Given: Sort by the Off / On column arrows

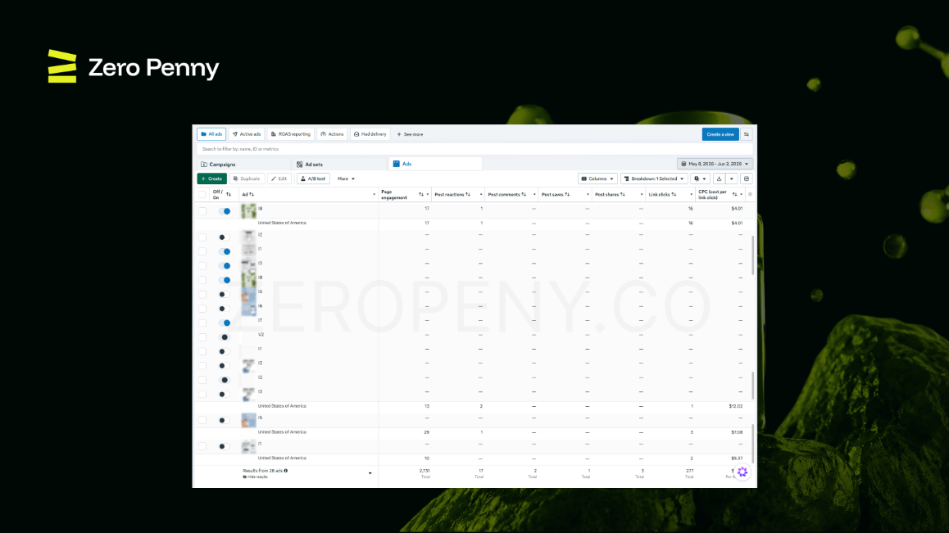Looking at the screenshot, I should click(228, 194).
